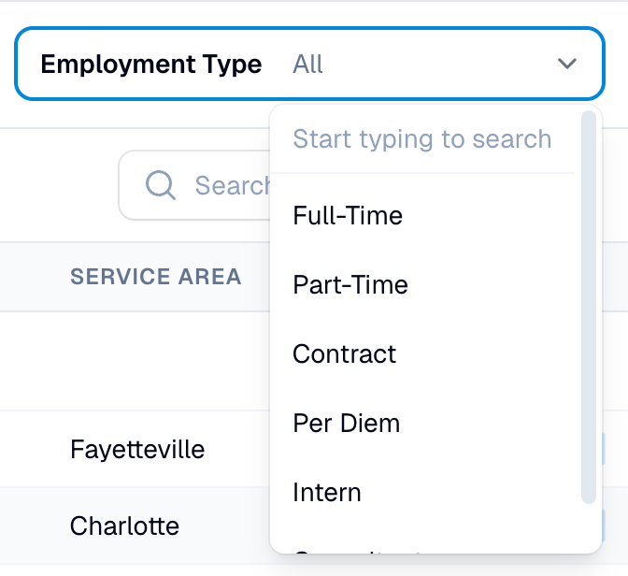Pick the Contract employment type
Image resolution: width=628 pixels, height=576 pixels.
pos(425,354)
